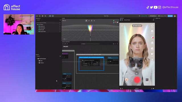Click the home icon in the top toolbar

37,16
